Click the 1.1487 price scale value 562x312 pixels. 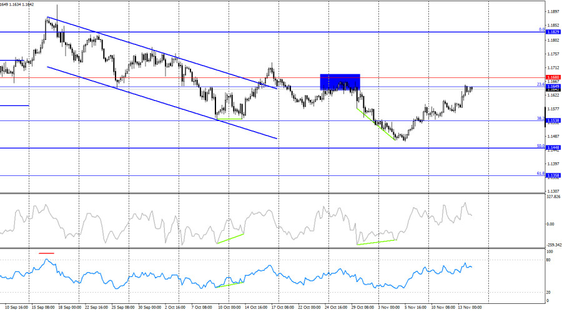(x=553, y=137)
